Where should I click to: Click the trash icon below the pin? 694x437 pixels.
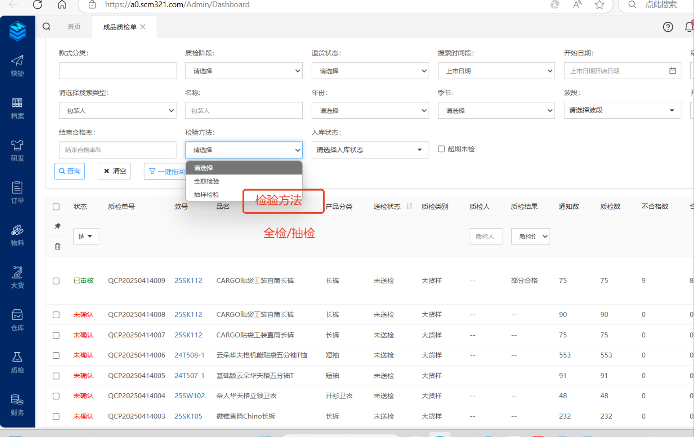(58, 246)
